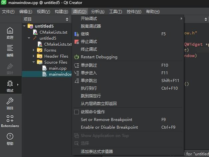This screenshot has width=209, height=157.
Task: Close the 调试(D) menu in menu bar
Action: [80, 12]
